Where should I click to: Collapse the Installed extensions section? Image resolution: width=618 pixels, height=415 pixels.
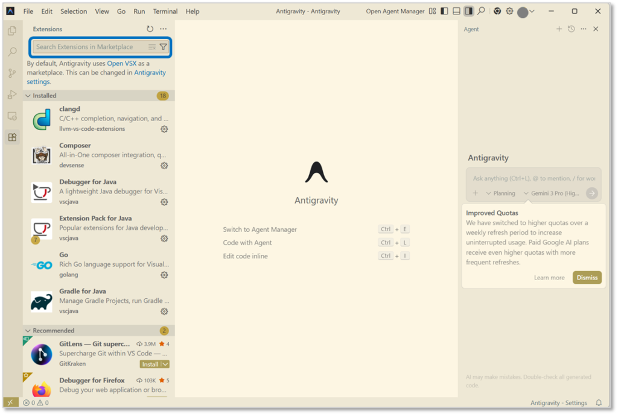pyautogui.click(x=28, y=96)
